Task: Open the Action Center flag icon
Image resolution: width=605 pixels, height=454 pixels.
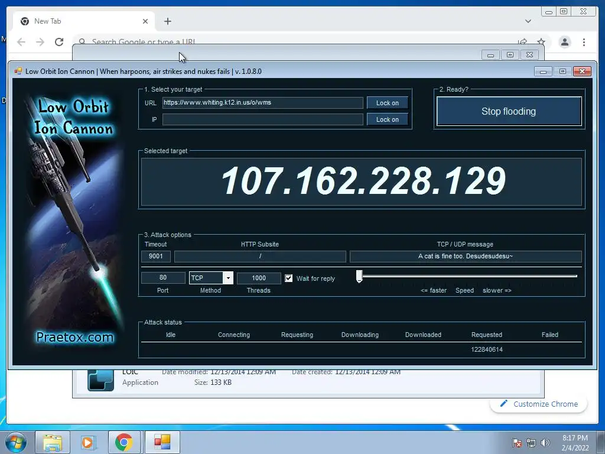Action: click(516, 443)
